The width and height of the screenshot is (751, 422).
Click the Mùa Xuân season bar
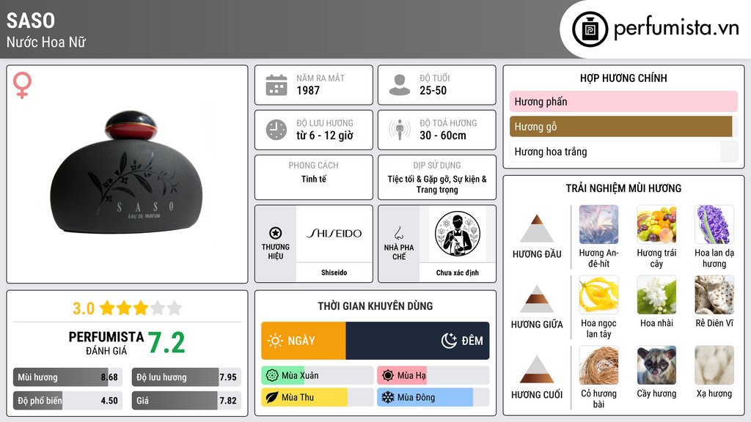pos(318,376)
